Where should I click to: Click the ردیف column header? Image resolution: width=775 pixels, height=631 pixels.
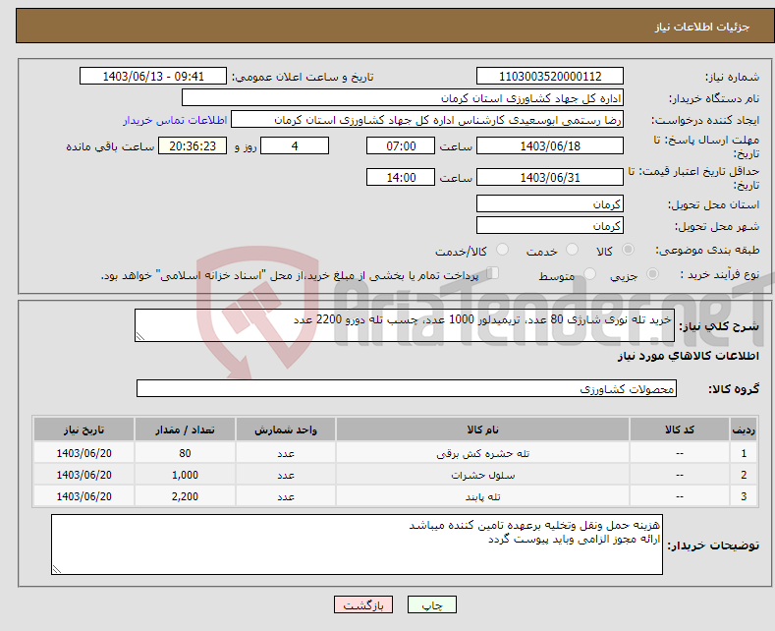point(744,430)
